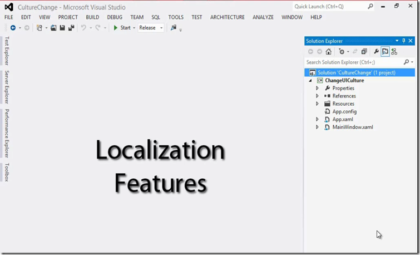
Task: Click the Open File toolbar icon
Action: coord(53,28)
